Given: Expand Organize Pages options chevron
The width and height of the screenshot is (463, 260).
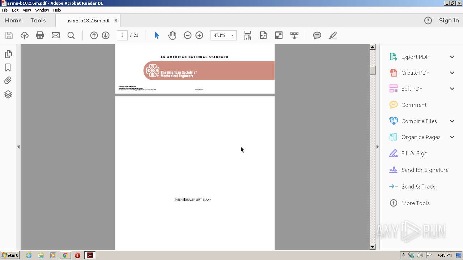Looking at the screenshot, I should click(x=452, y=137).
